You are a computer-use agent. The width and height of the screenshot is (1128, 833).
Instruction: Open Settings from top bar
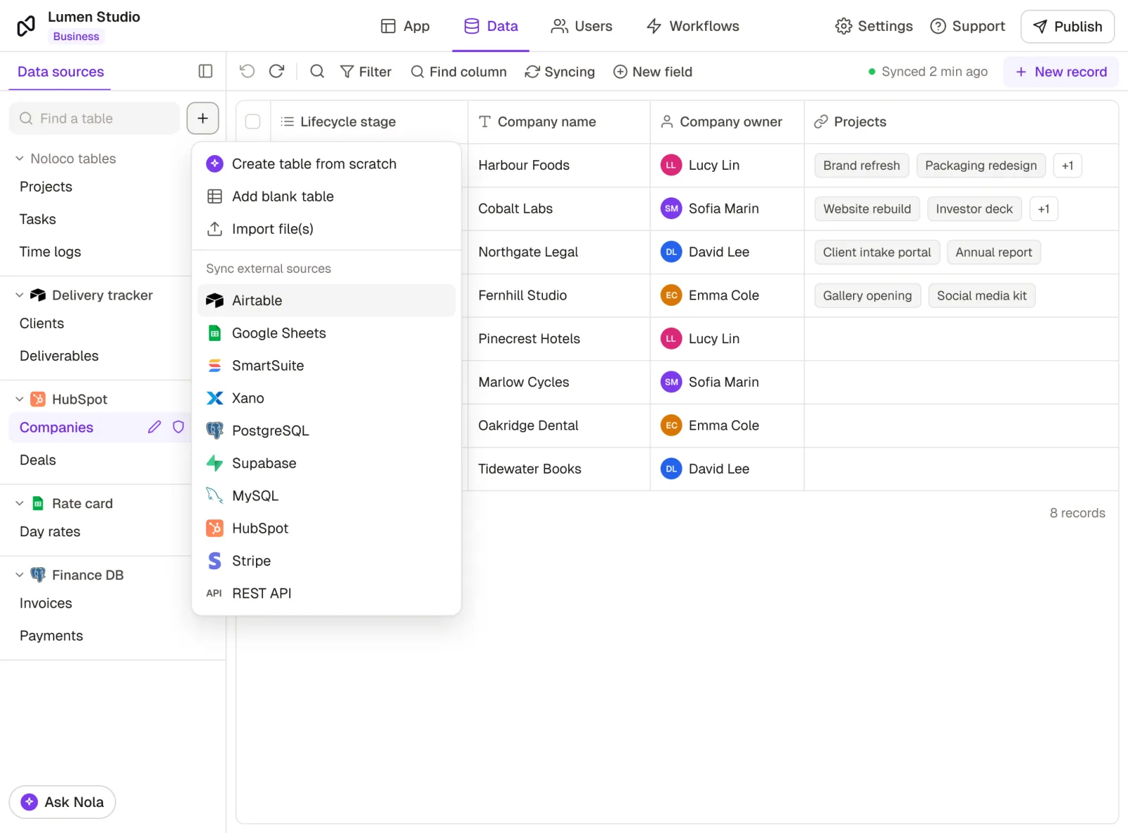tap(874, 26)
